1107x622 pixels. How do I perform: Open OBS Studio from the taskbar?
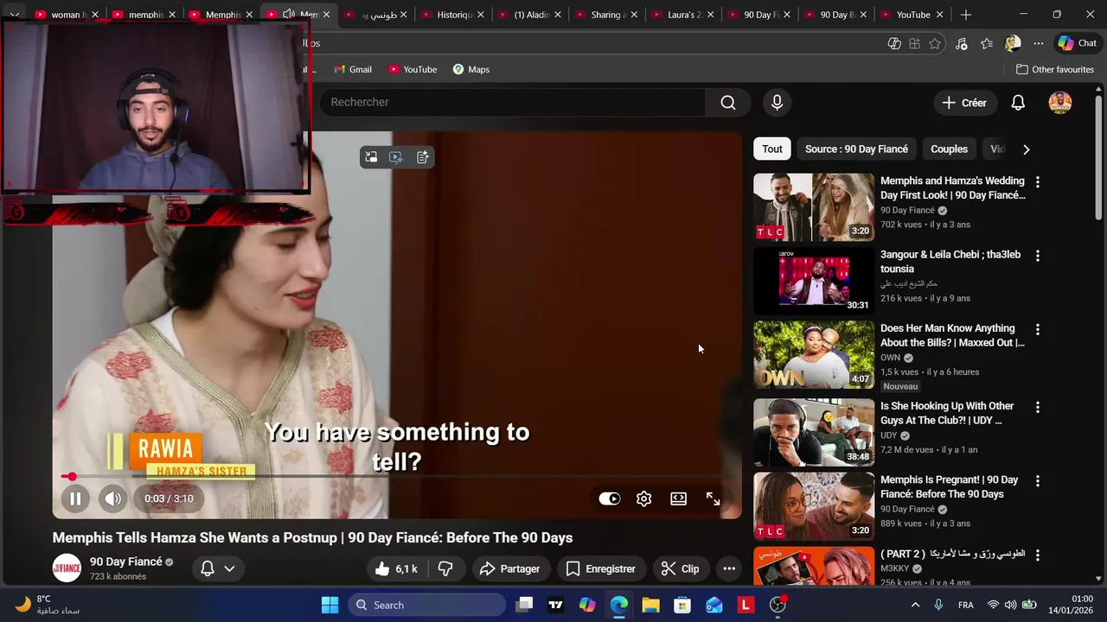(x=778, y=605)
